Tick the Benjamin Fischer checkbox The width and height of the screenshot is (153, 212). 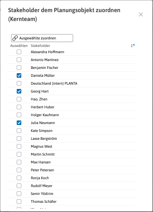click(x=19, y=68)
